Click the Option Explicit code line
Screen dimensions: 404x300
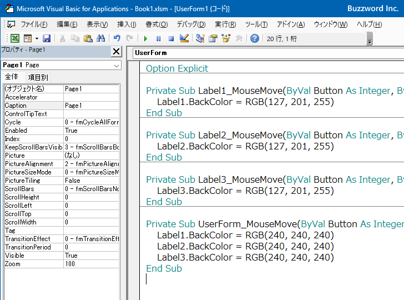[x=177, y=69]
